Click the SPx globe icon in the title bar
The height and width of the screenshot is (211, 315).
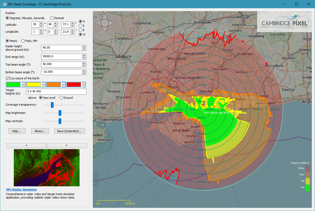pos(4,4)
